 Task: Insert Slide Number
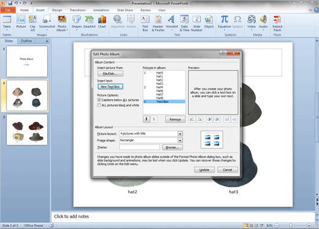coord(197,23)
